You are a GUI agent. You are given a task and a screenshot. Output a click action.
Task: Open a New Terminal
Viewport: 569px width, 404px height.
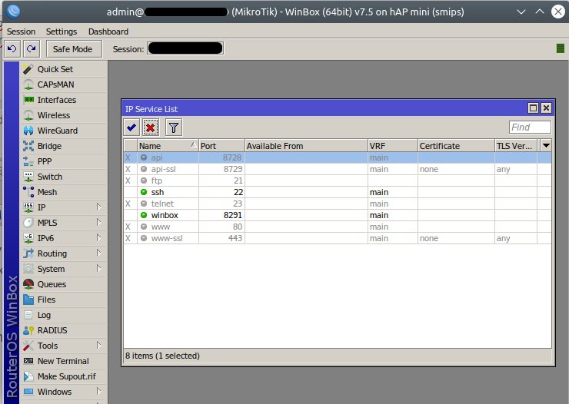pos(63,361)
